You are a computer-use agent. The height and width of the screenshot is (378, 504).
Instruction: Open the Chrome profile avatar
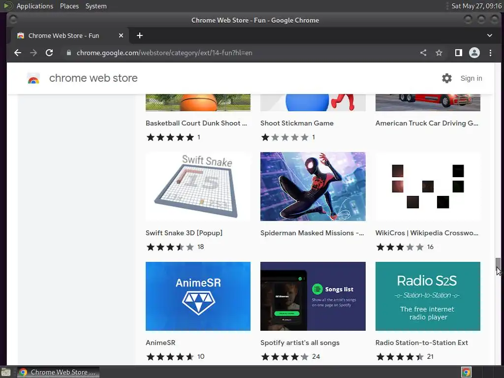pyautogui.click(x=474, y=53)
